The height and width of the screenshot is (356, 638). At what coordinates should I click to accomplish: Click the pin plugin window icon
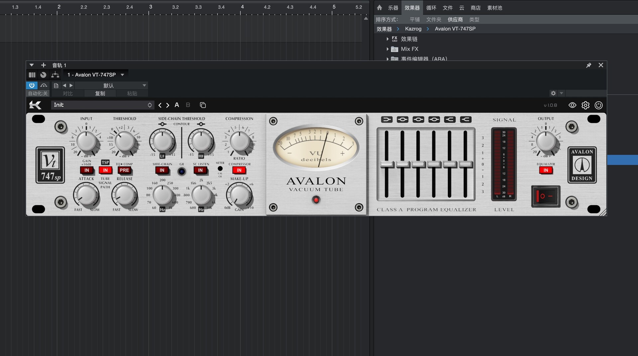[588, 65]
